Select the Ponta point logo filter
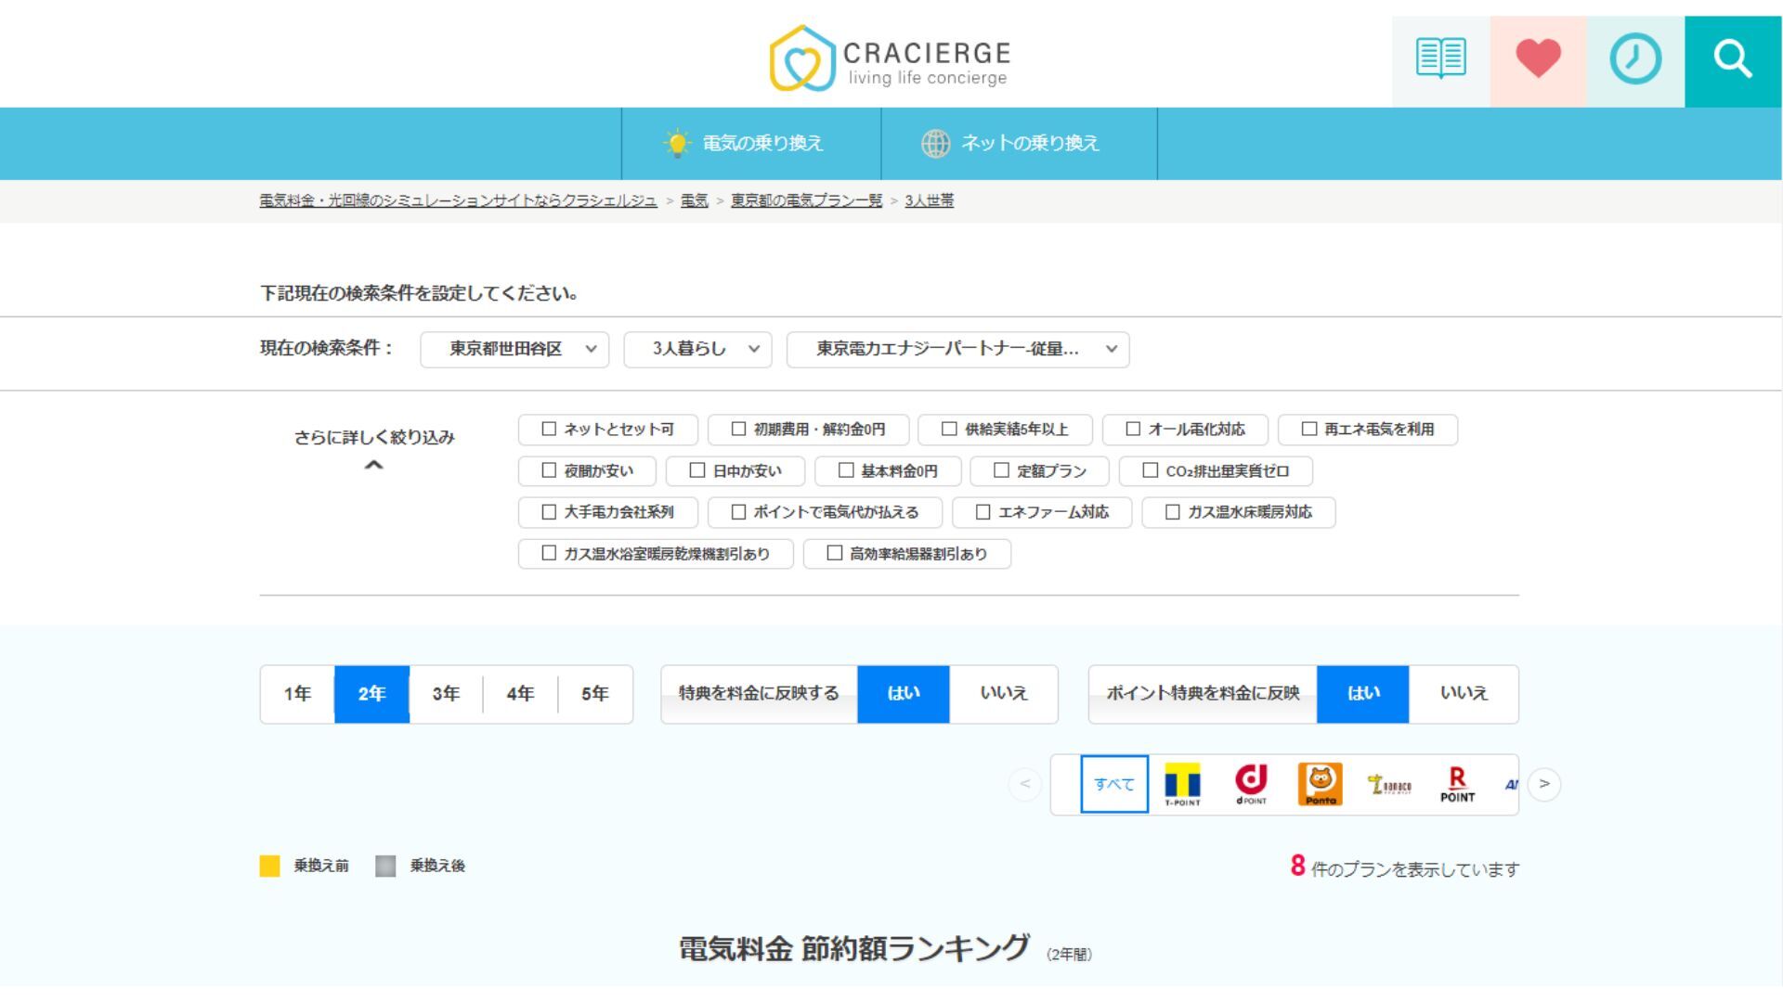 click(1320, 785)
